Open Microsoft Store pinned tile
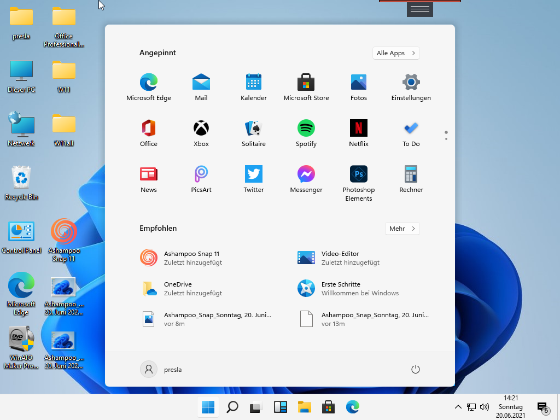Screen dimensions: 560x420 pyautogui.click(x=306, y=87)
